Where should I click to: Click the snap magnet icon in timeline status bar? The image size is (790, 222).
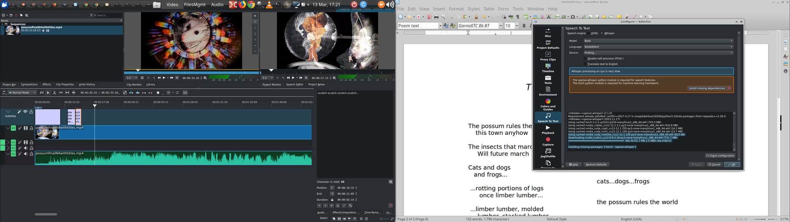pos(355,219)
